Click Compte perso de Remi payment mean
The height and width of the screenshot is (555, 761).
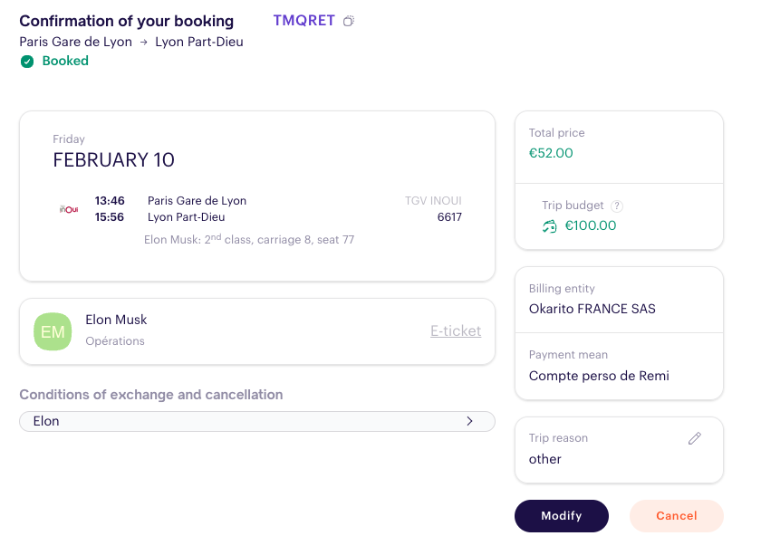click(599, 376)
